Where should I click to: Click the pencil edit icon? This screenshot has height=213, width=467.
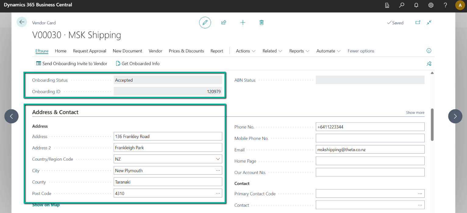pyautogui.click(x=205, y=23)
